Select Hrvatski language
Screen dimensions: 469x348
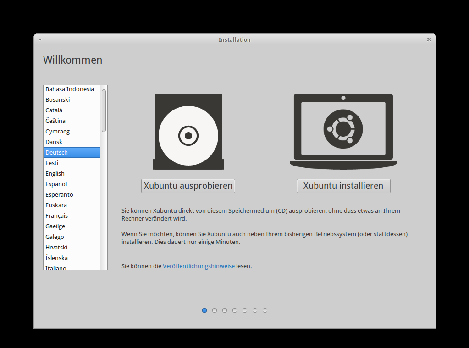(x=72, y=248)
